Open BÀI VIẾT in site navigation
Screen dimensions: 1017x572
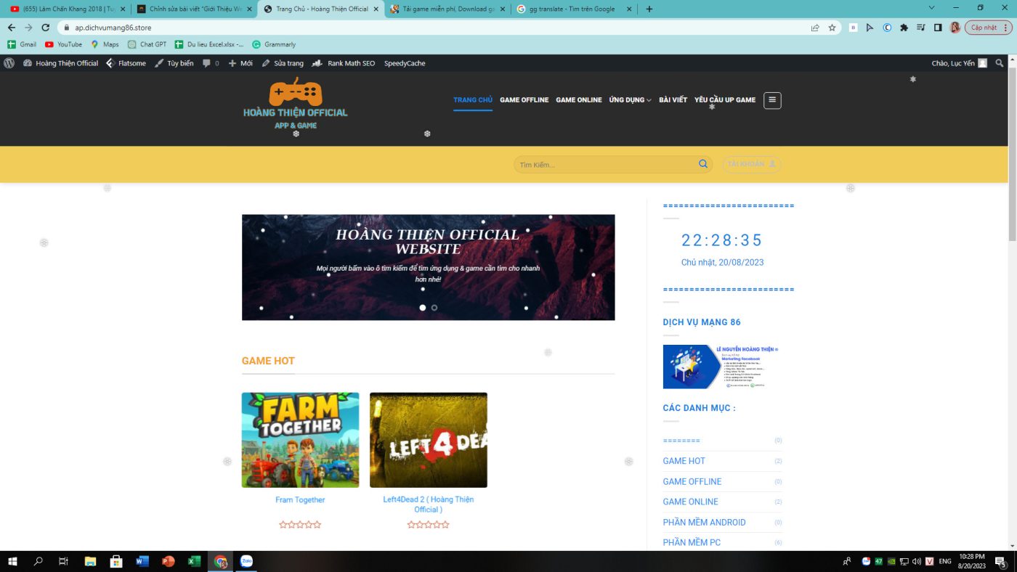673,100
